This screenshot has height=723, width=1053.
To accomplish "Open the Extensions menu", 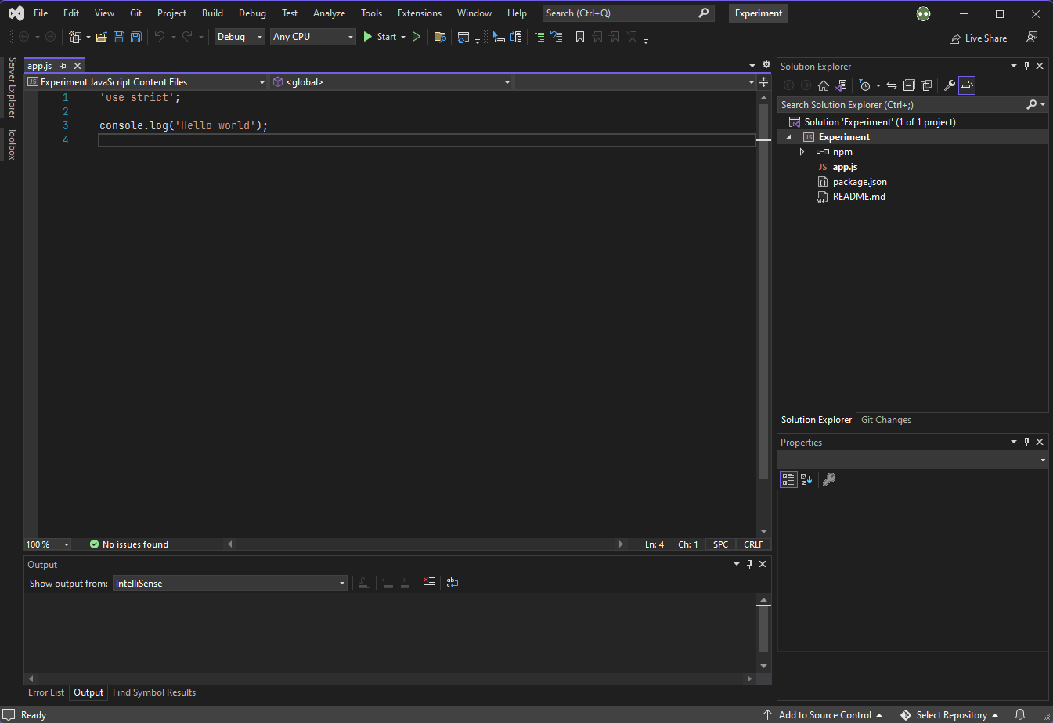I will tap(420, 13).
